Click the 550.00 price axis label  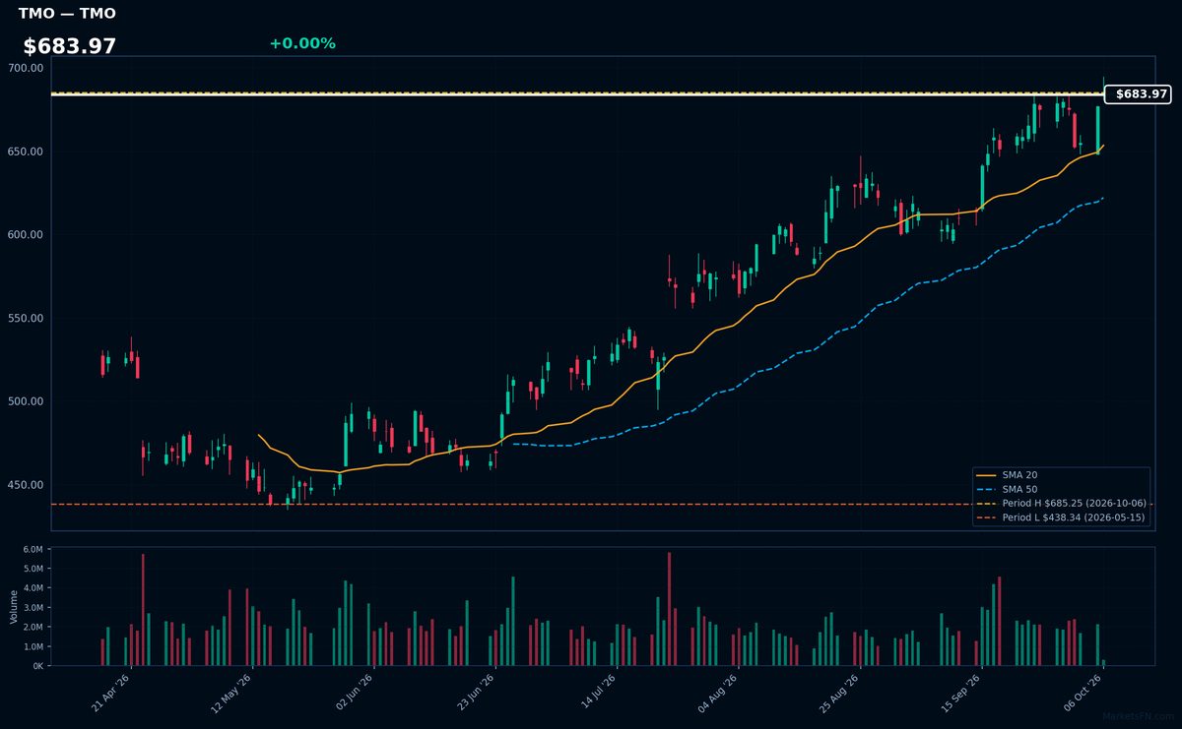[x=25, y=319]
